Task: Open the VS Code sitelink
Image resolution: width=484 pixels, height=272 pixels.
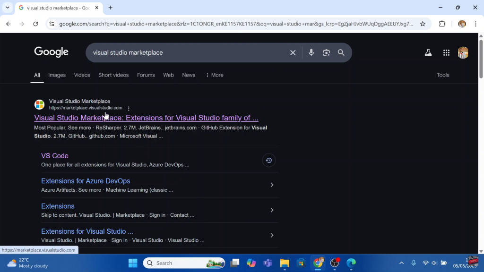Action: [55, 156]
